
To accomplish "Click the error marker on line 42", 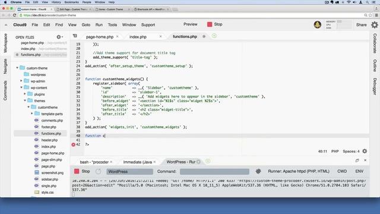I will point(73,144).
